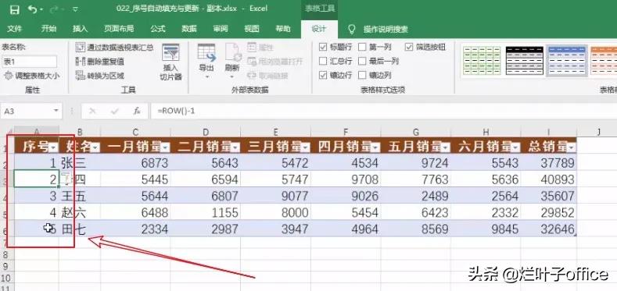Screen dimensions: 617x291
Task: Toggle the 镶边行 checkbox
Action: tap(323, 75)
